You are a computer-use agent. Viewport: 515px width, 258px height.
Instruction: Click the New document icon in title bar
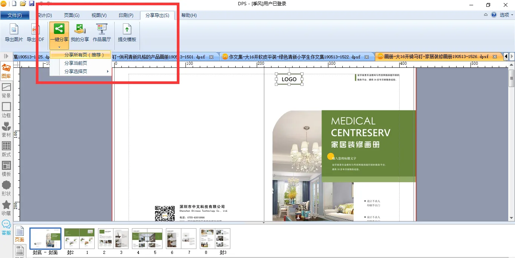[14, 4]
